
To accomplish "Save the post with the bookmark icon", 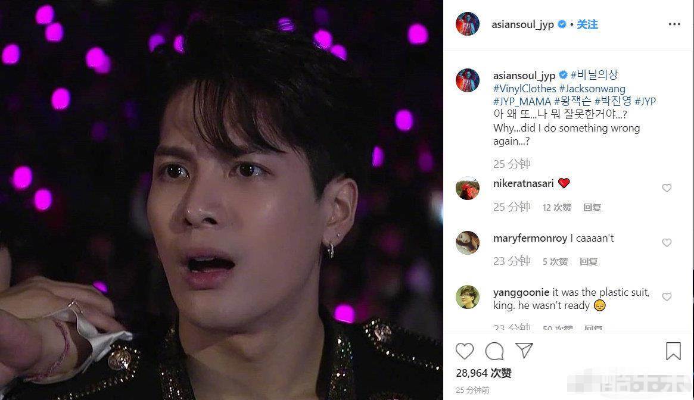I will click(x=673, y=351).
